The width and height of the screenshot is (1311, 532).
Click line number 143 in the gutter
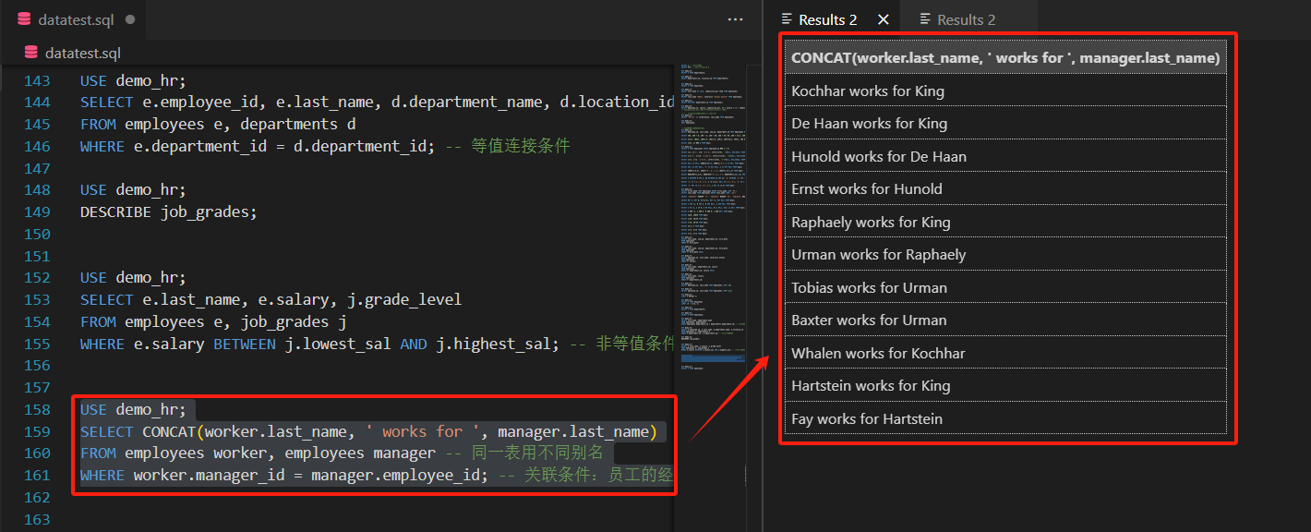(x=37, y=80)
